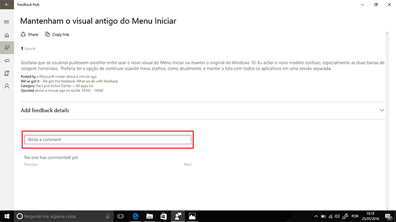The image size is (396, 222).
Task: Show hidden system tray icons
Action: coord(316,216)
